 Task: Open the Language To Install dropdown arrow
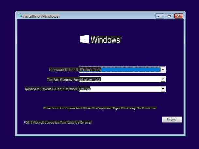coord(163,69)
